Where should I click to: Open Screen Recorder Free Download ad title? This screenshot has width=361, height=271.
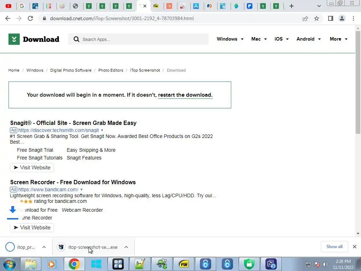click(73, 182)
